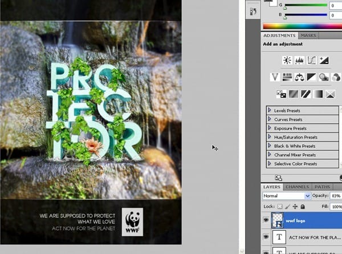Toggle lock position icon
The width and height of the screenshot is (342, 254).
tap(295, 207)
